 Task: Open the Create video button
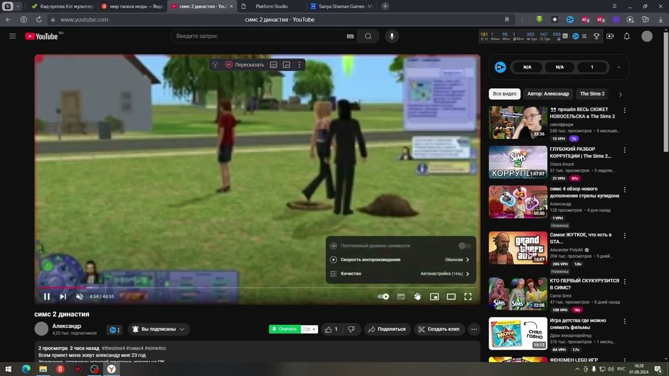coord(610,36)
